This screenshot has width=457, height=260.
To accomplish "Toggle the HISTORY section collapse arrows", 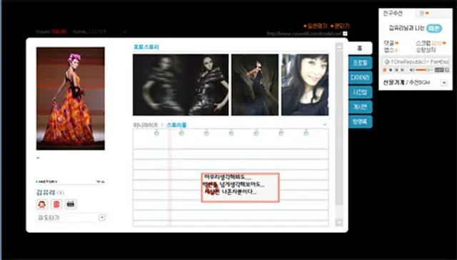I will point(100,181).
